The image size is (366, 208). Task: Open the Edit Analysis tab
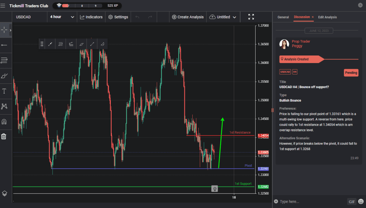click(x=327, y=17)
